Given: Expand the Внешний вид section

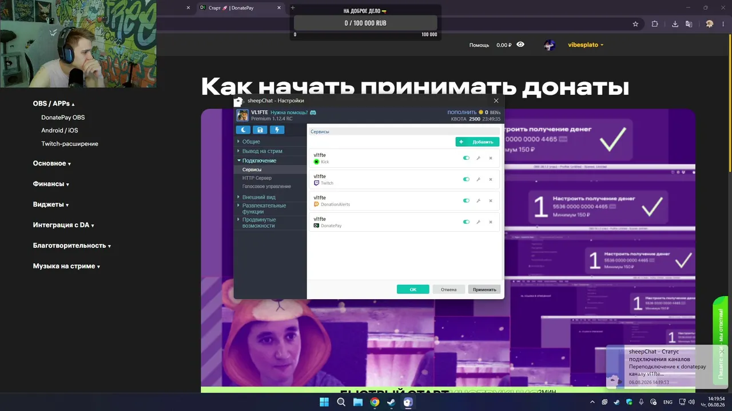Looking at the screenshot, I should pyautogui.click(x=258, y=197).
